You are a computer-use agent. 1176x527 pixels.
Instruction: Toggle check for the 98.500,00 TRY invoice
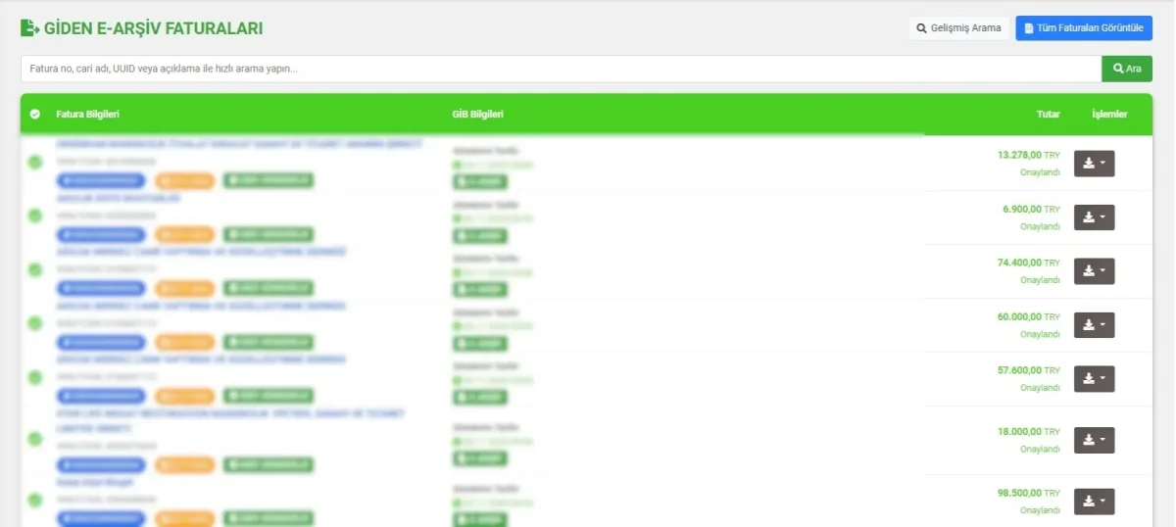[x=35, y=501]
